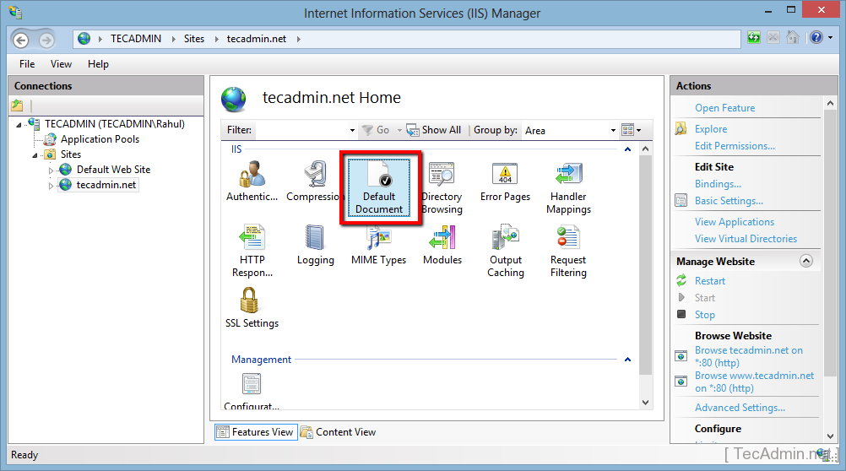Image resolution: width=846 pixels, height=471 pixels.
Task: Select tecadmin.net site in tree
Action: [x=106, y=185]
